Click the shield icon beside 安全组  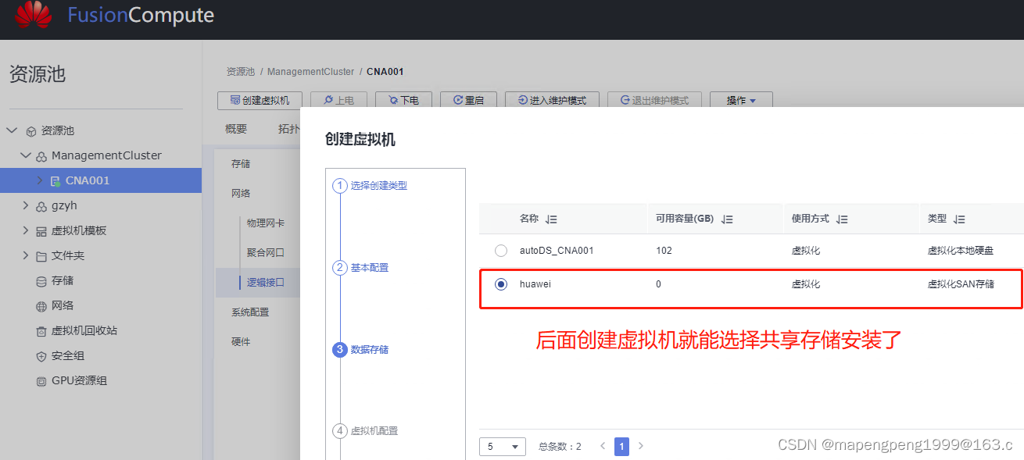(x=41, y=356)
